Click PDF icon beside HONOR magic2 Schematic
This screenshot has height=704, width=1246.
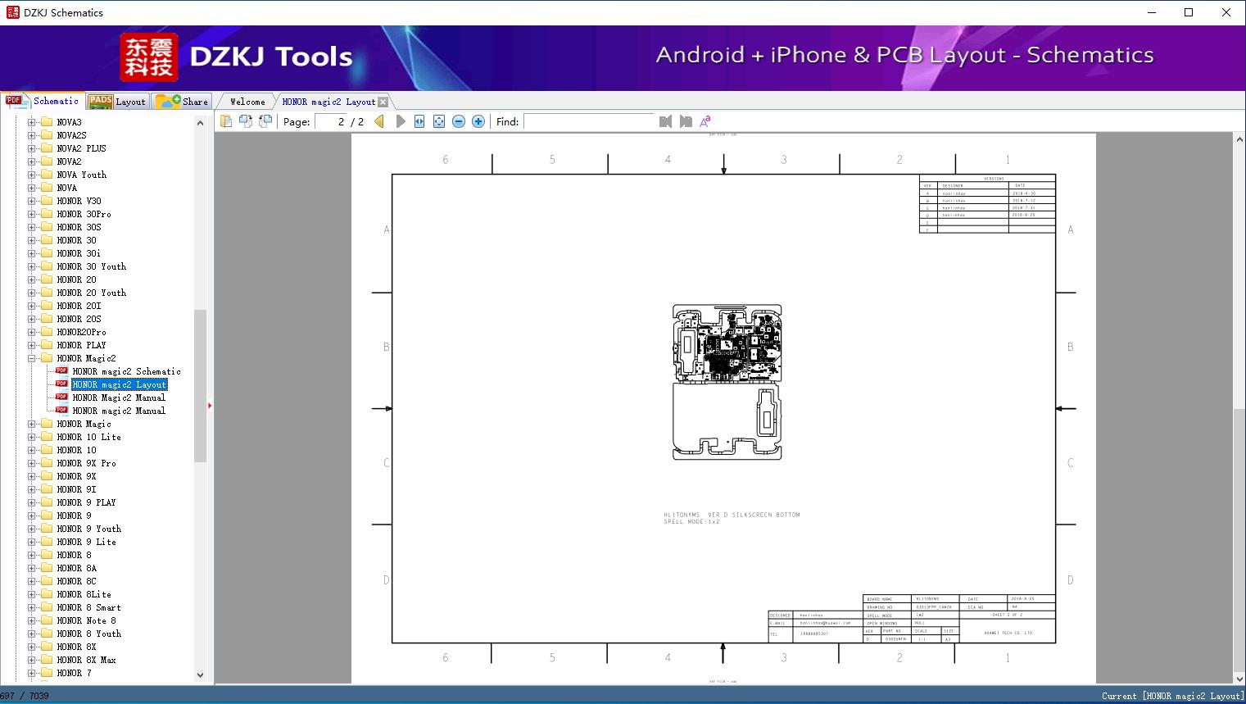pyautogui.click(x=61, y=371)
